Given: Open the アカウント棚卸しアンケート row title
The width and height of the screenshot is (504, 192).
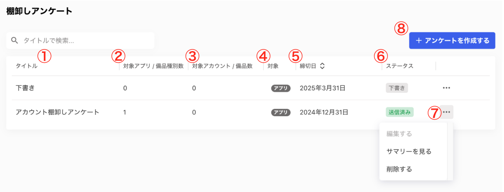Looking at the screenshot, I should tap(58, 112).
